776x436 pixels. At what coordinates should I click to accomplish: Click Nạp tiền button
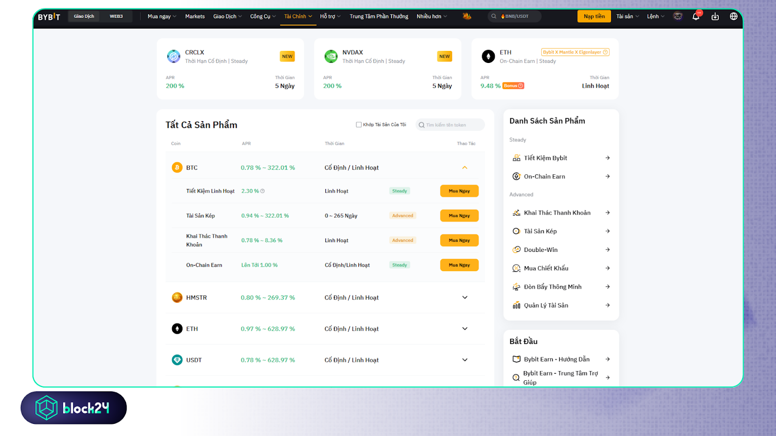coord(594,16)
